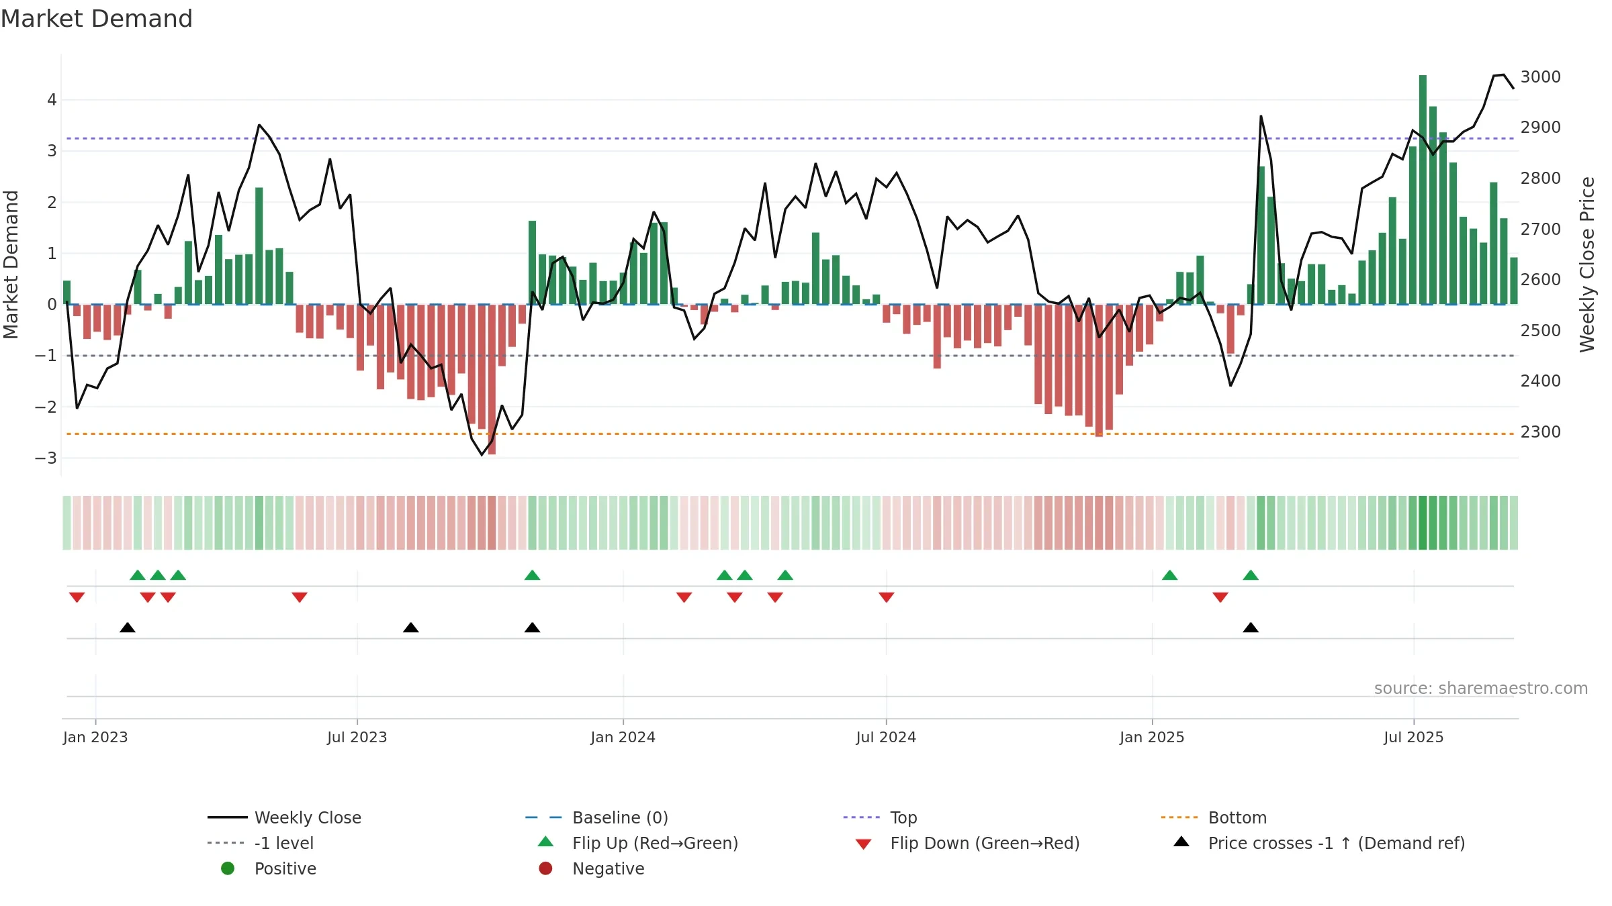Click green flip-up marker just after Jan 2025
The image size is (1612, 906).
click(1169, 575)
